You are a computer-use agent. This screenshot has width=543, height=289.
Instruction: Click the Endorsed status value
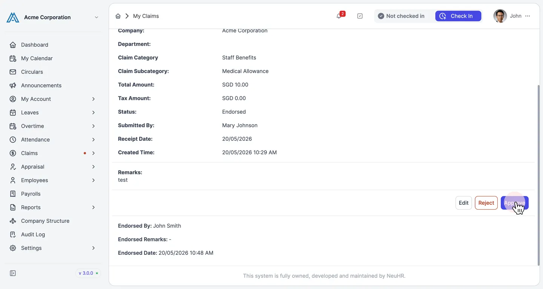[x=234, y=112]
